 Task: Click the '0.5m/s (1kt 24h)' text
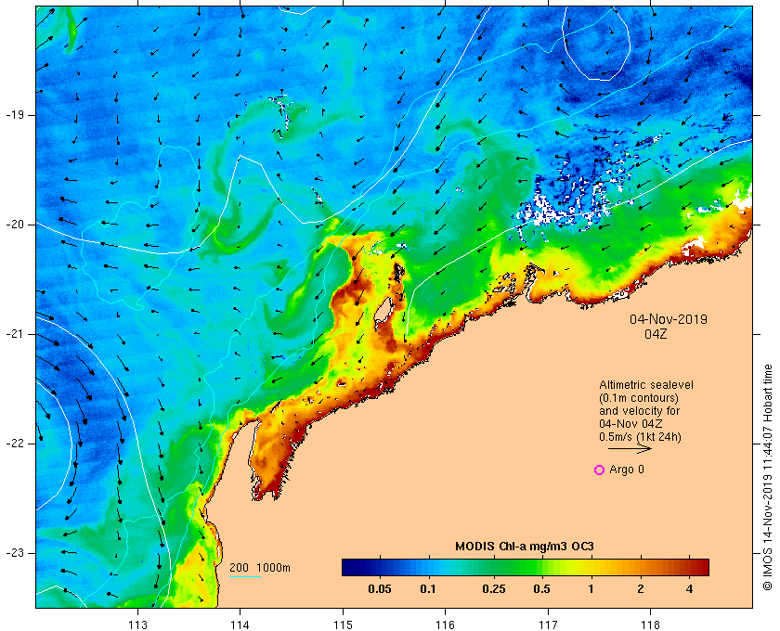tap(640, 437)
